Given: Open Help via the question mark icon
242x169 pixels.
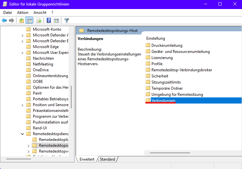Looking at the screenshot, I should tap(49, 21).
